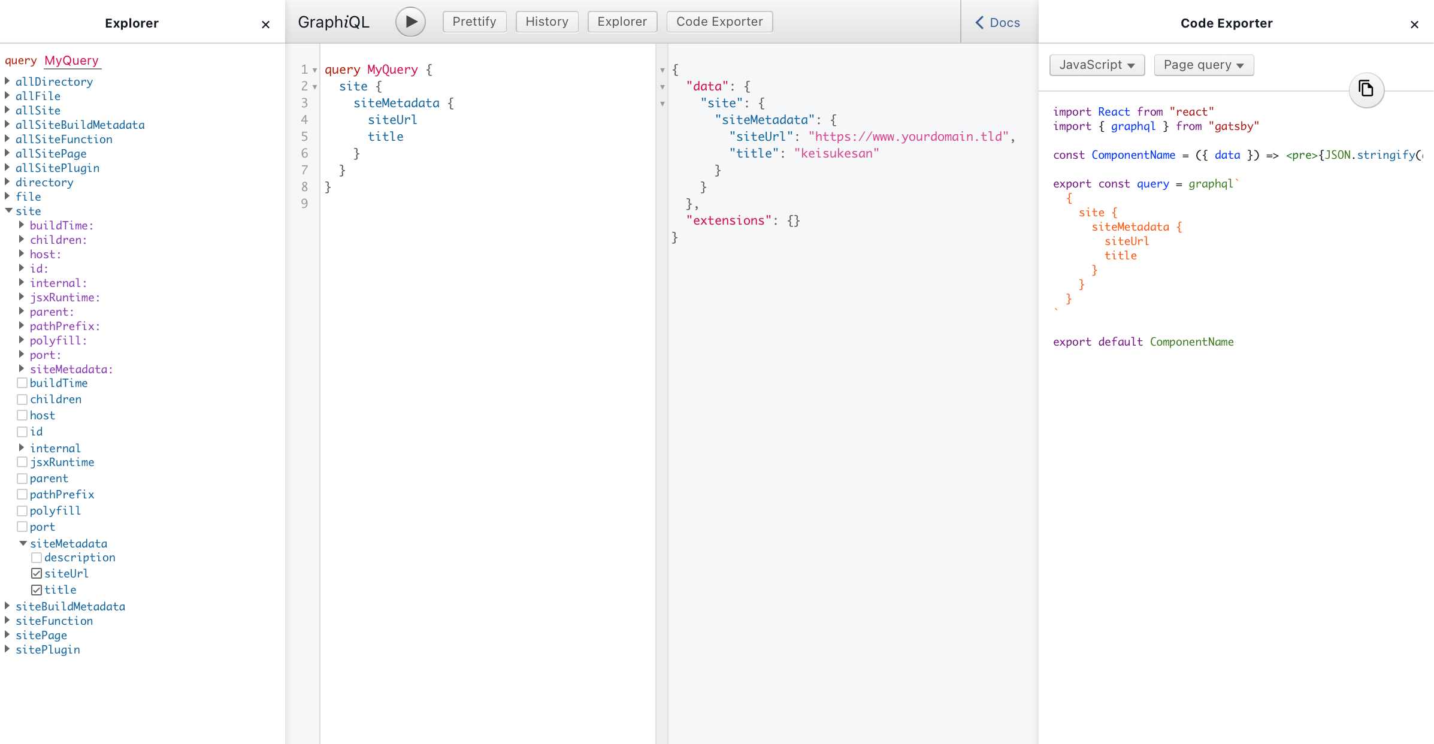
Task: Run the query with the play button
Action: (410, 22)
